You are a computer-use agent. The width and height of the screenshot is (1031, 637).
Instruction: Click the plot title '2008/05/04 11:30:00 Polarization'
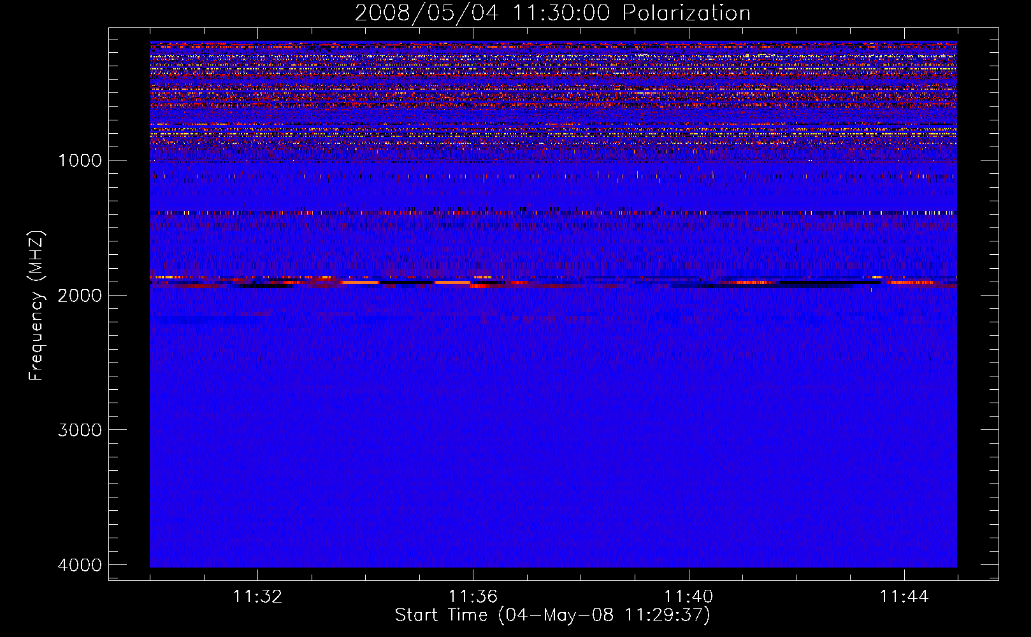[x=552, y=13]
